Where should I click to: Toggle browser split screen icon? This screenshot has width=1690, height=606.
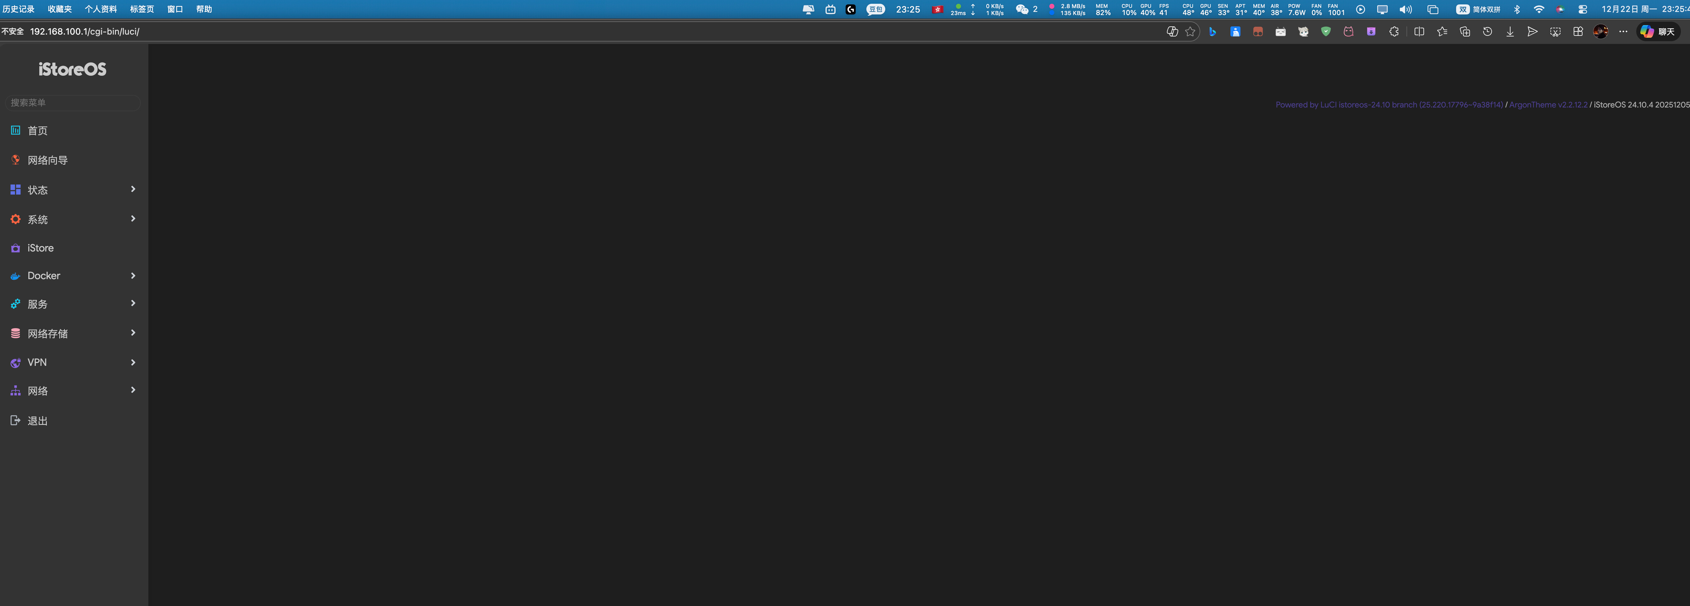tap(1419, 31)
